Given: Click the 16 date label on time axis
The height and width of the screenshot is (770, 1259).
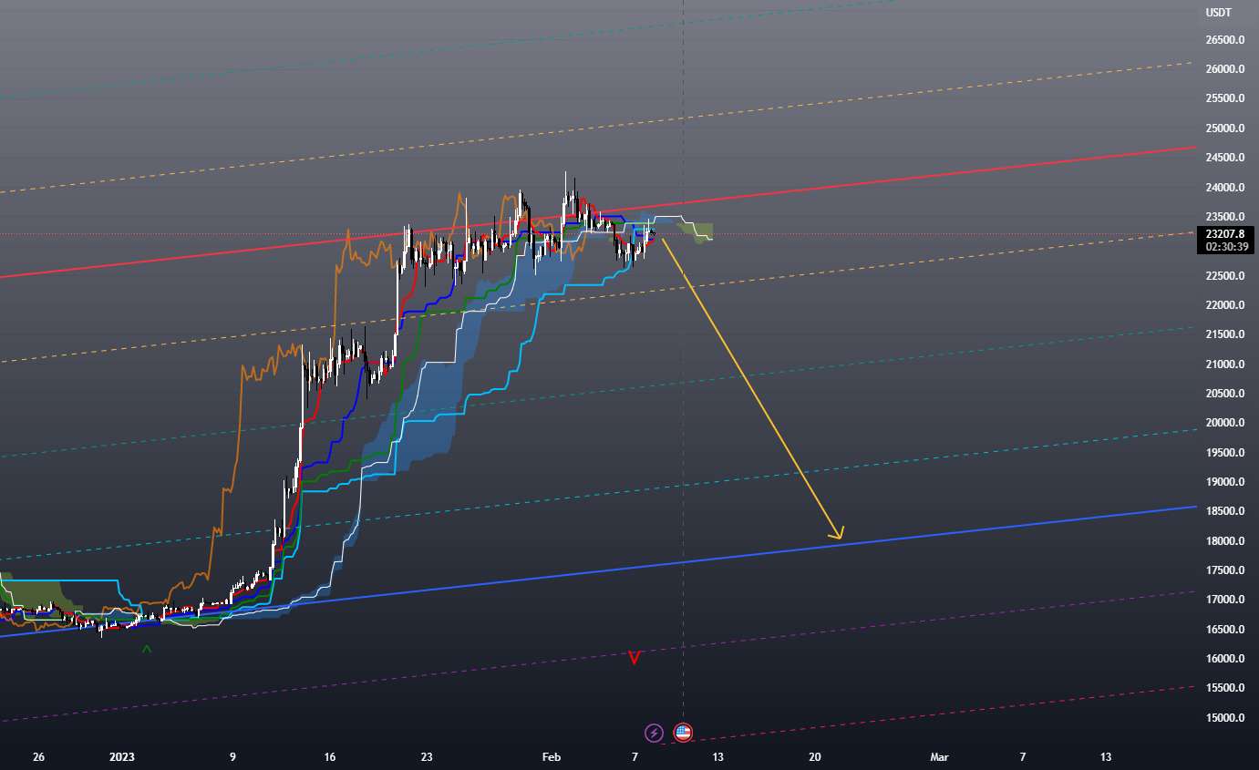Looking at the screenshot, I should click(x=330, y=757).
